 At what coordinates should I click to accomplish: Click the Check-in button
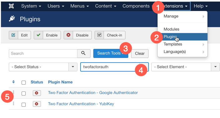click(x=110, y=35)
